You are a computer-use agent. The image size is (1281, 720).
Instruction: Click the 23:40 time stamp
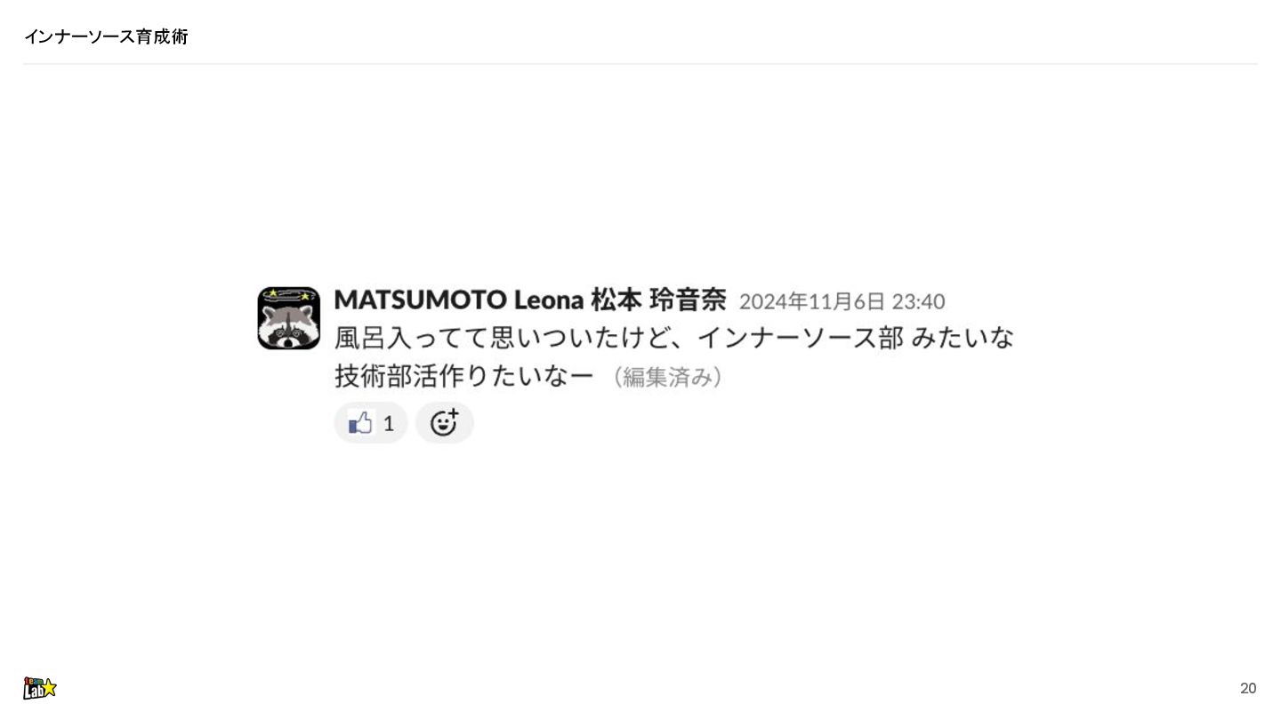(918, 302)
